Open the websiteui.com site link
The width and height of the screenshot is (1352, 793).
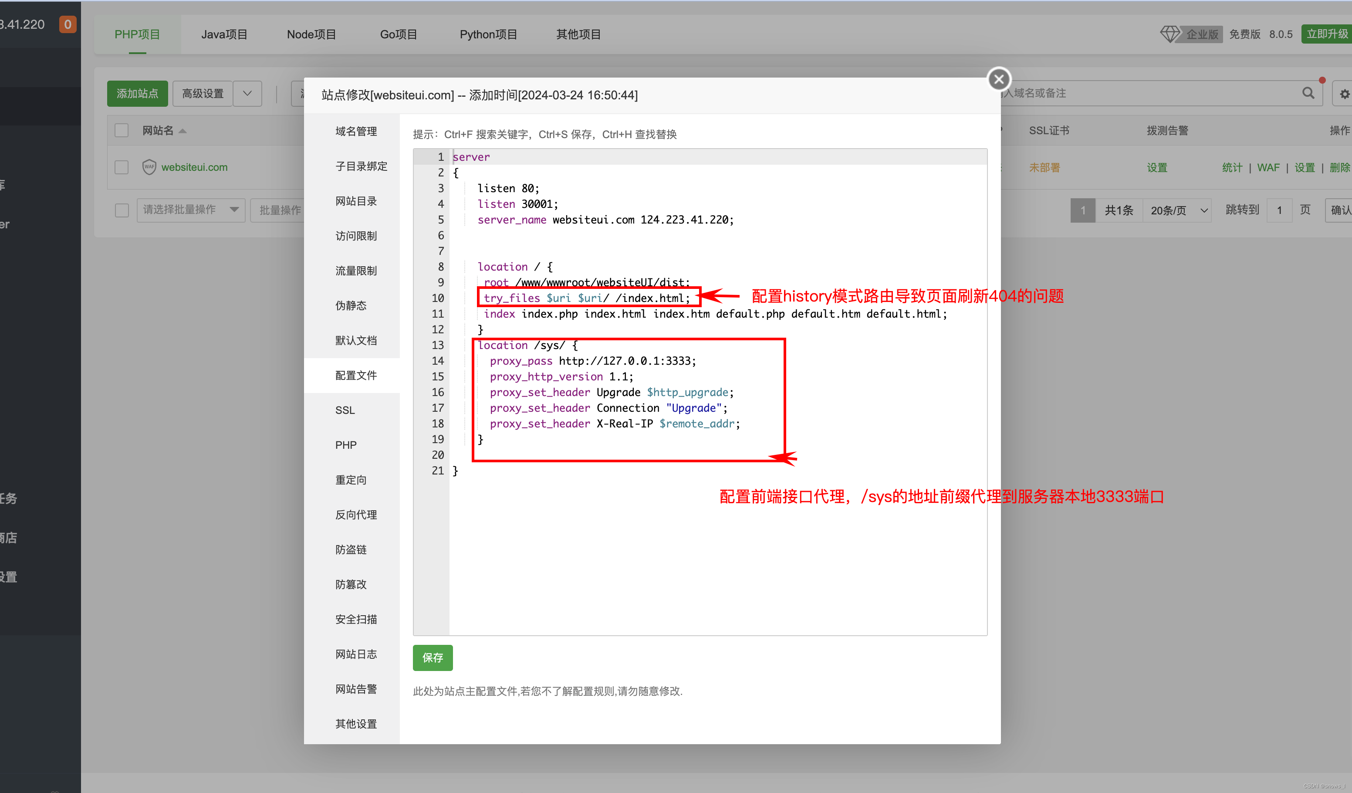194,167
